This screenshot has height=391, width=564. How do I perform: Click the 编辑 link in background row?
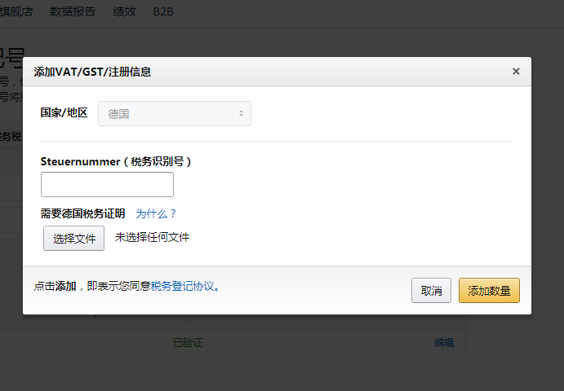[444, 342]
